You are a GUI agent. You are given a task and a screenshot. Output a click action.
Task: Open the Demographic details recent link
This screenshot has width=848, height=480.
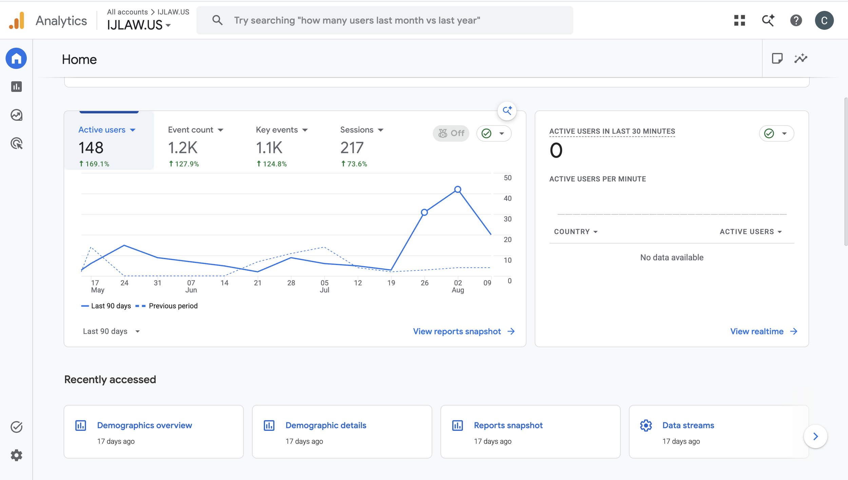(x=326, y=425)
